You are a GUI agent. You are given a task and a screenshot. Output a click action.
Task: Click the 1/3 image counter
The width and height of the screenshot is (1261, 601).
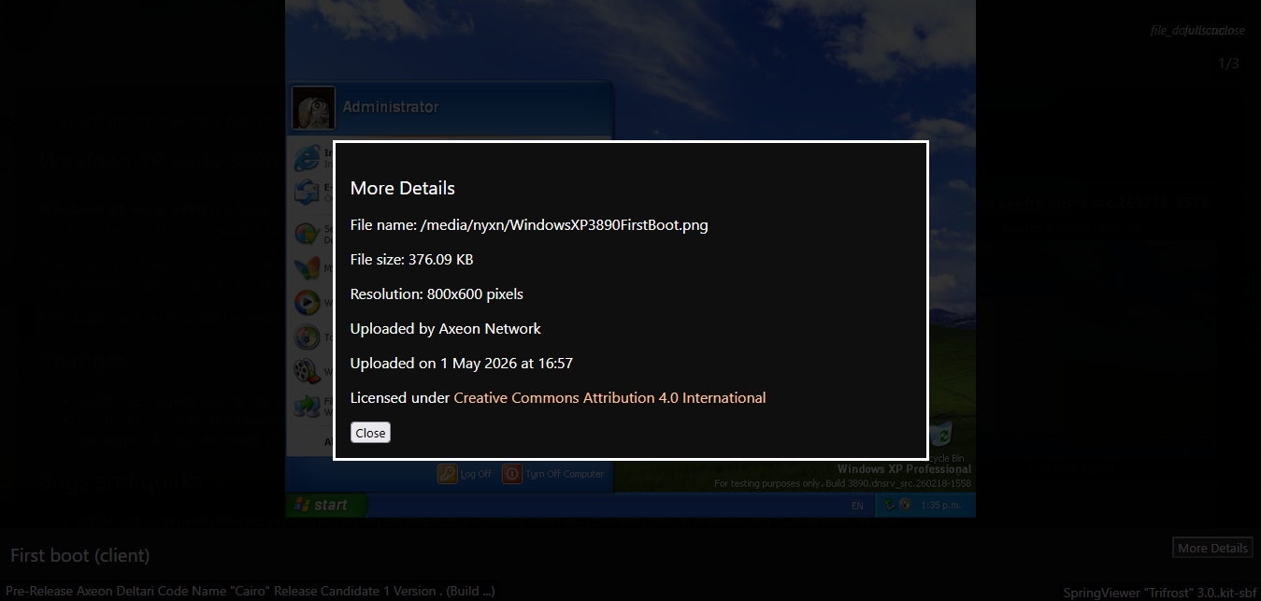[x=1228, y=64]
